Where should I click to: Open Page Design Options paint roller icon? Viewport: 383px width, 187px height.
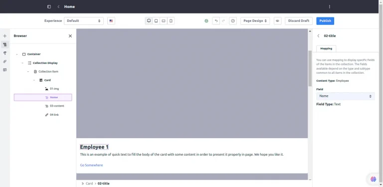(4, 53)
